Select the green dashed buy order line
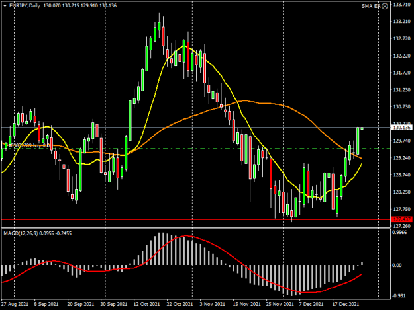 point(195,149)
